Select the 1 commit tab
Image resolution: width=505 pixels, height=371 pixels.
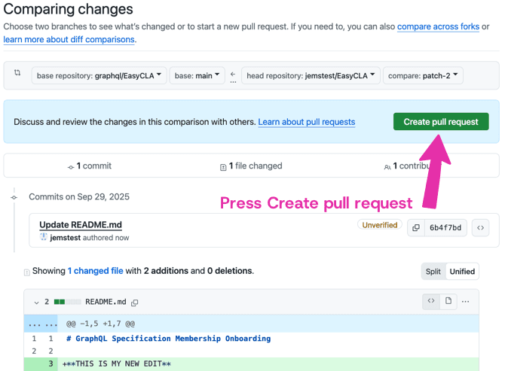tap(90, 166)
